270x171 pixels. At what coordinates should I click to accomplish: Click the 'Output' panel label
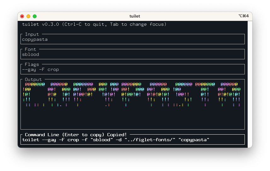[x=33, y=79]
